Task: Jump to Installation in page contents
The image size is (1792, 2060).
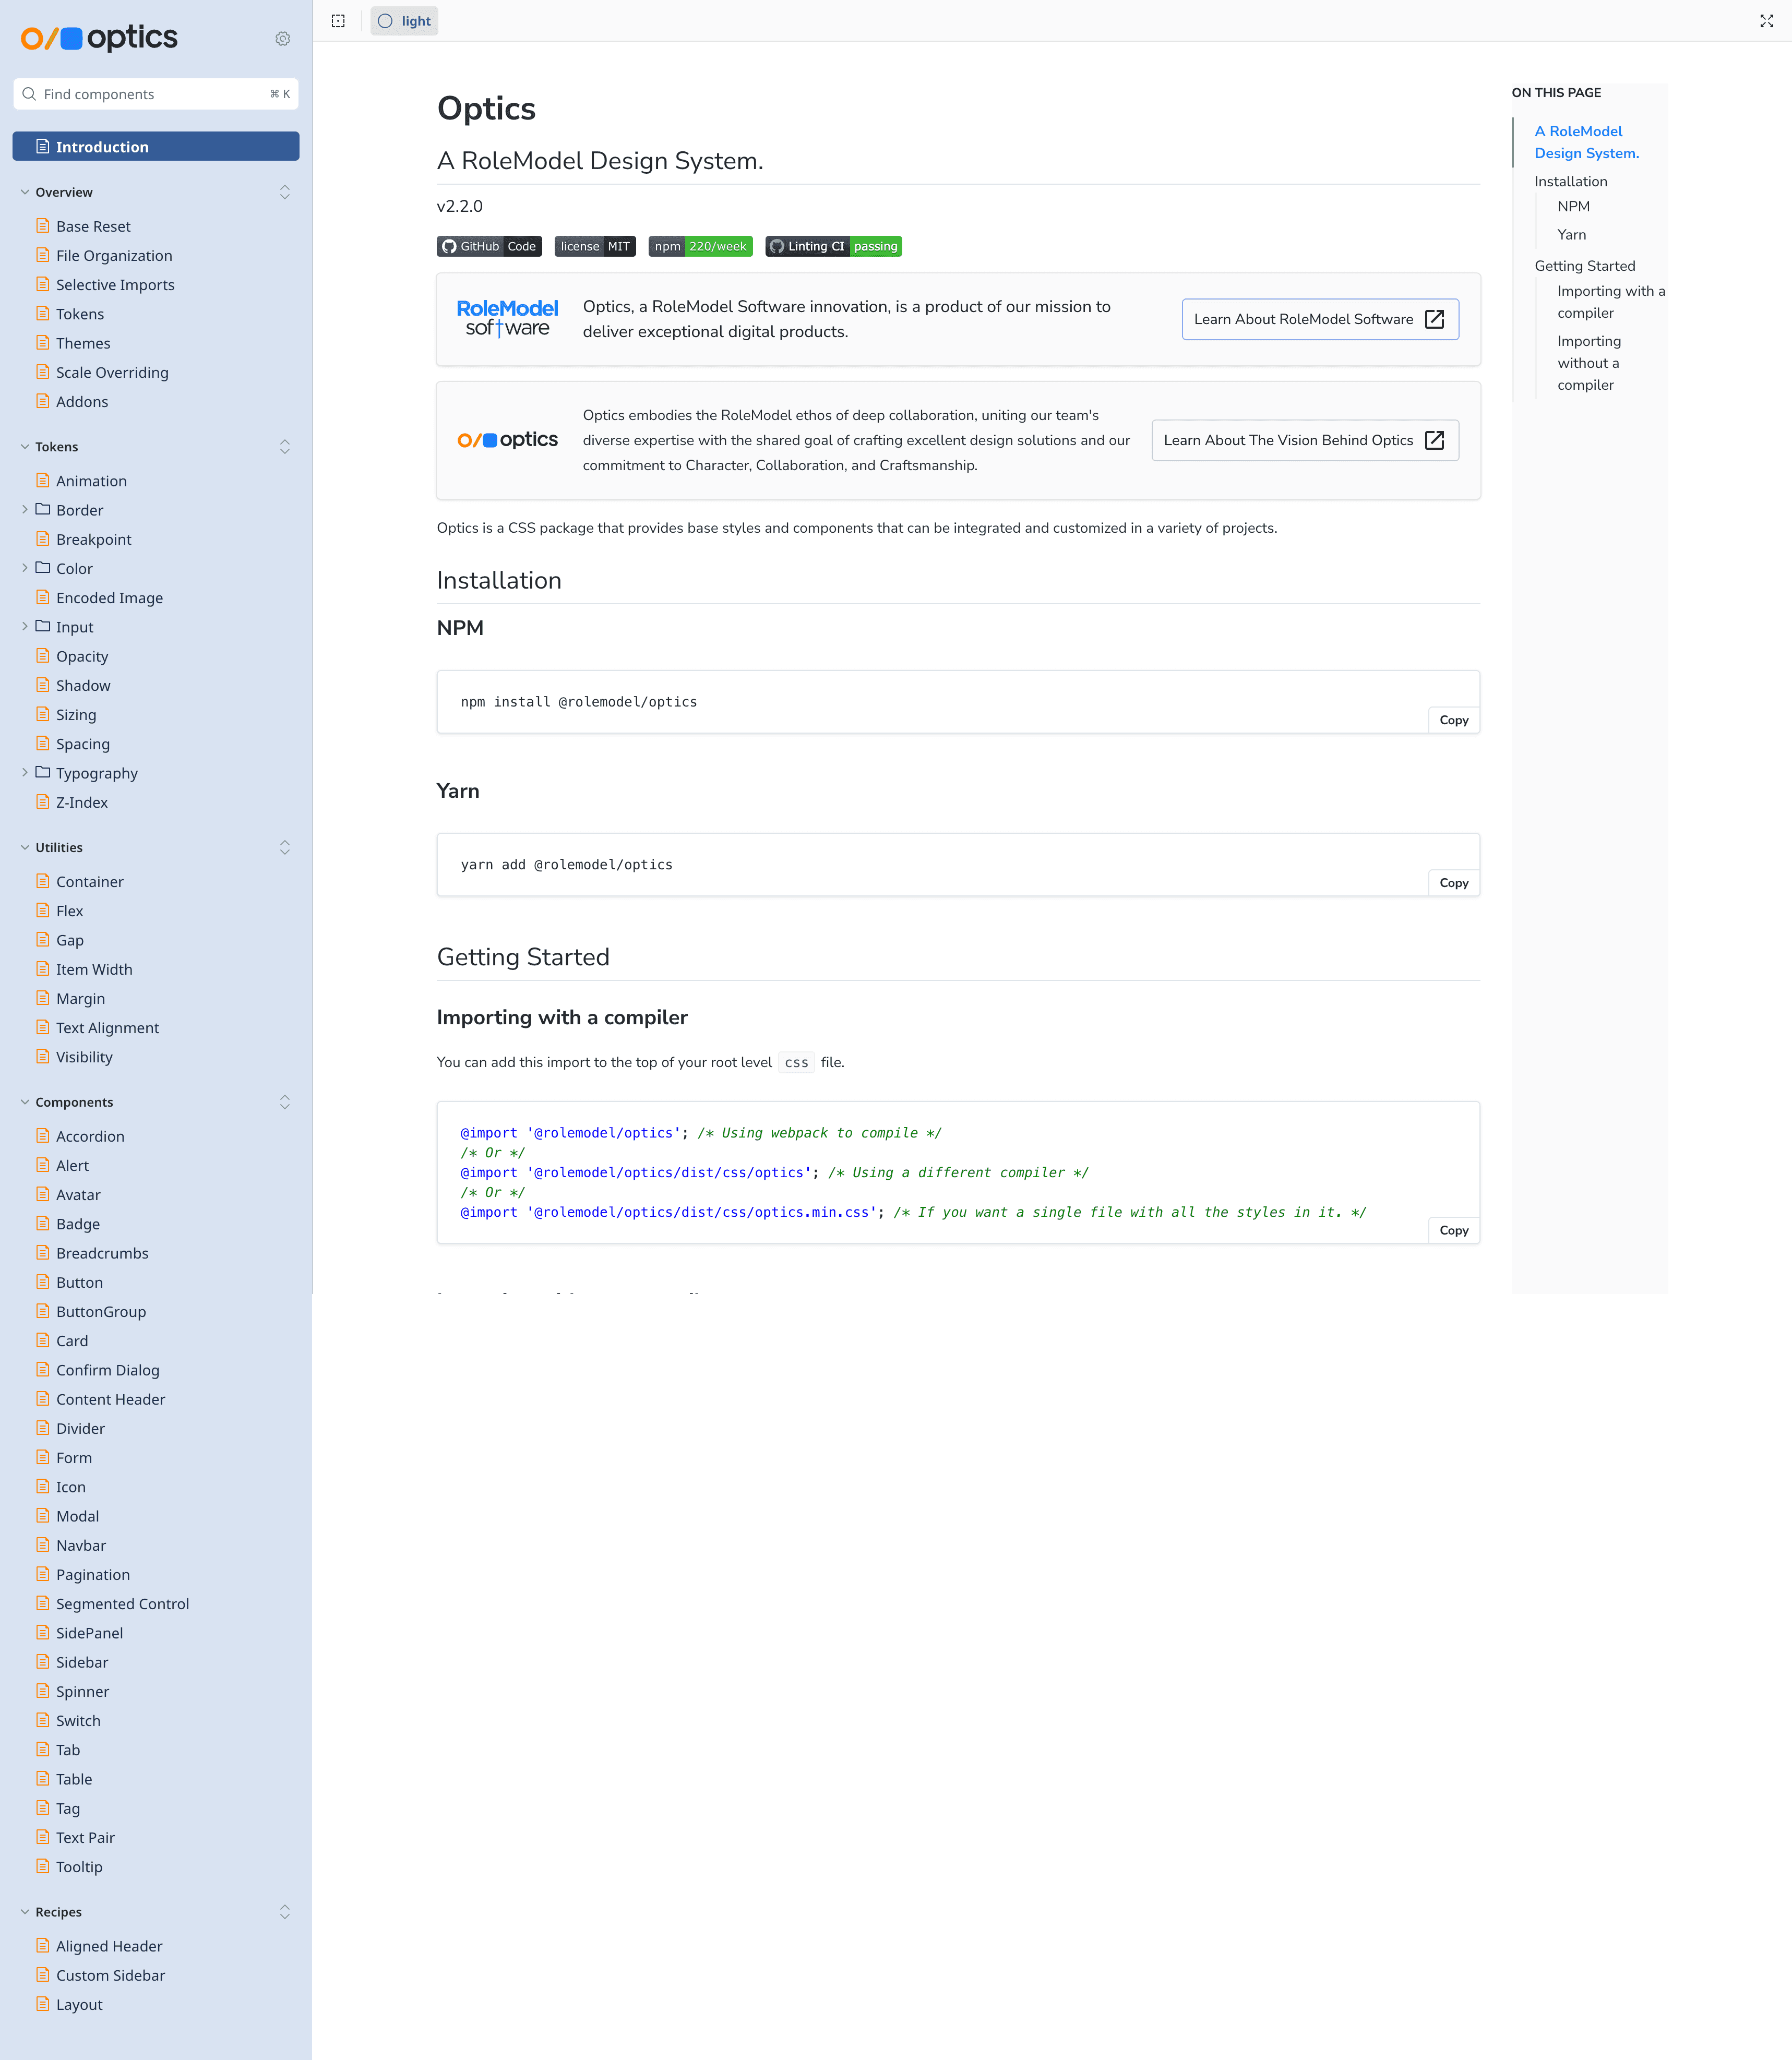Action: click(1570, 182)
